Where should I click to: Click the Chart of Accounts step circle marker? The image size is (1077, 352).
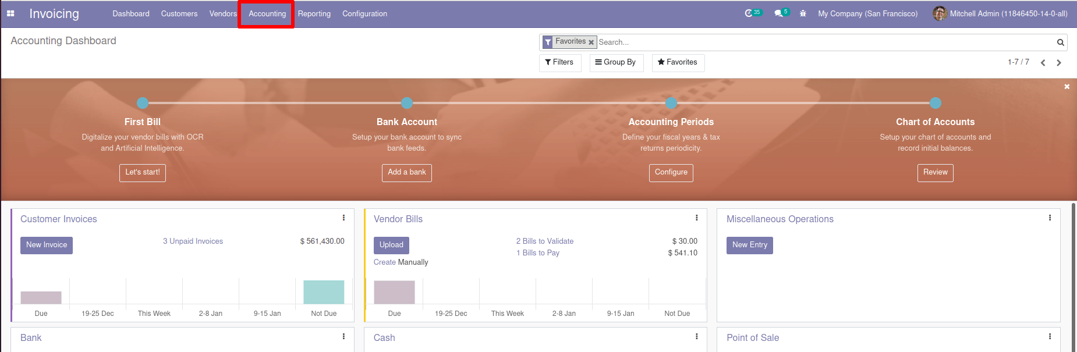coord(936,103)
